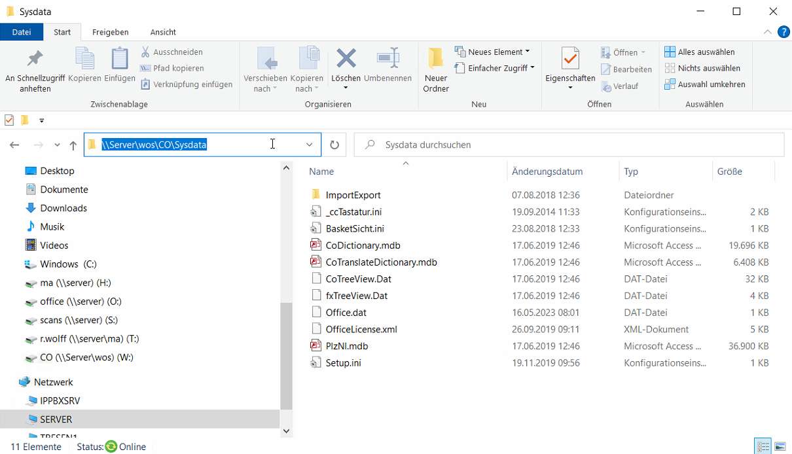Click Auswahl umkehren in ribbon
This screenshot has width=792, height=454.
[705, 84]
